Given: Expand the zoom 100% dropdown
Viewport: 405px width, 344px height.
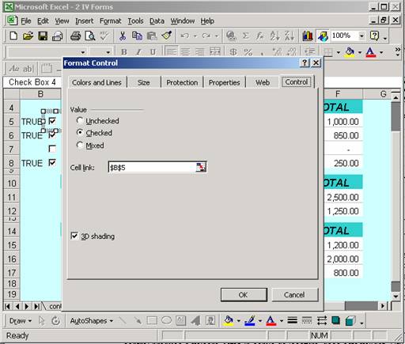Looking at the screenshot, I should point(361,36).
